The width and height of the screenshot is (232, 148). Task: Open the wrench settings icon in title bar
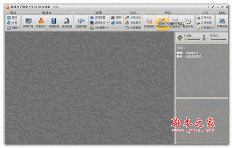[x=213, y=7]
